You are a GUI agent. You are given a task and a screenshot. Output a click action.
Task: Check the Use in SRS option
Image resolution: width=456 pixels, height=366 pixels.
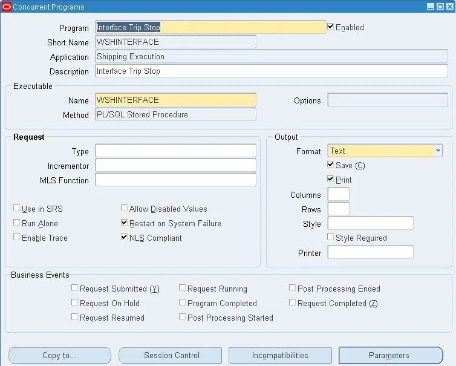point(16,208)
